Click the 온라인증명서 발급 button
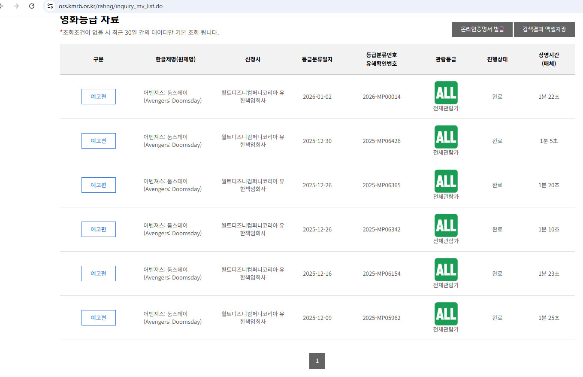The height and width of the screenshot is (377, 583). pos(482,29)
